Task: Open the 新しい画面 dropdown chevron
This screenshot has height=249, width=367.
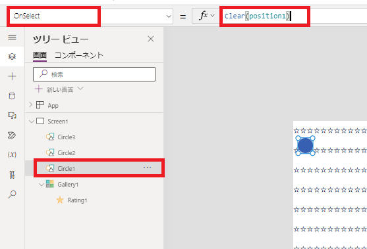Action: [x=80, y=89]
